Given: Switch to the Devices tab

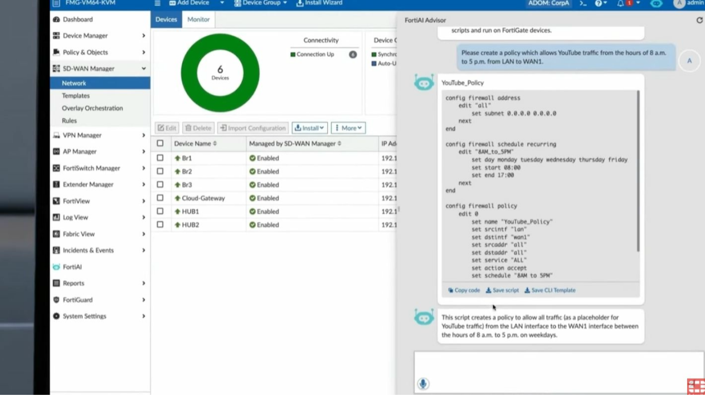Looking at the screenshot, I should [x=166, y=19].
